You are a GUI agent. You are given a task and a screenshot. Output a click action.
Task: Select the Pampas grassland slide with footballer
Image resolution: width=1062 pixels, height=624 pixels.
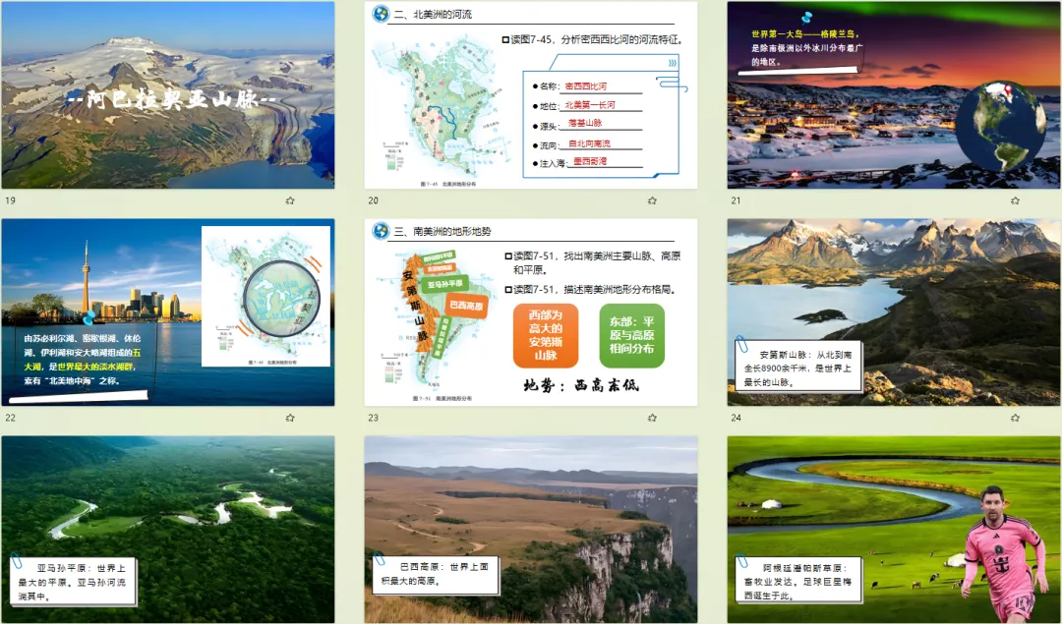click(x=894, y=530)
